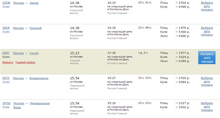This screenshot has width=220, height=118.
Task: Open train 305С number link
Action: click(x=6, y=53)
